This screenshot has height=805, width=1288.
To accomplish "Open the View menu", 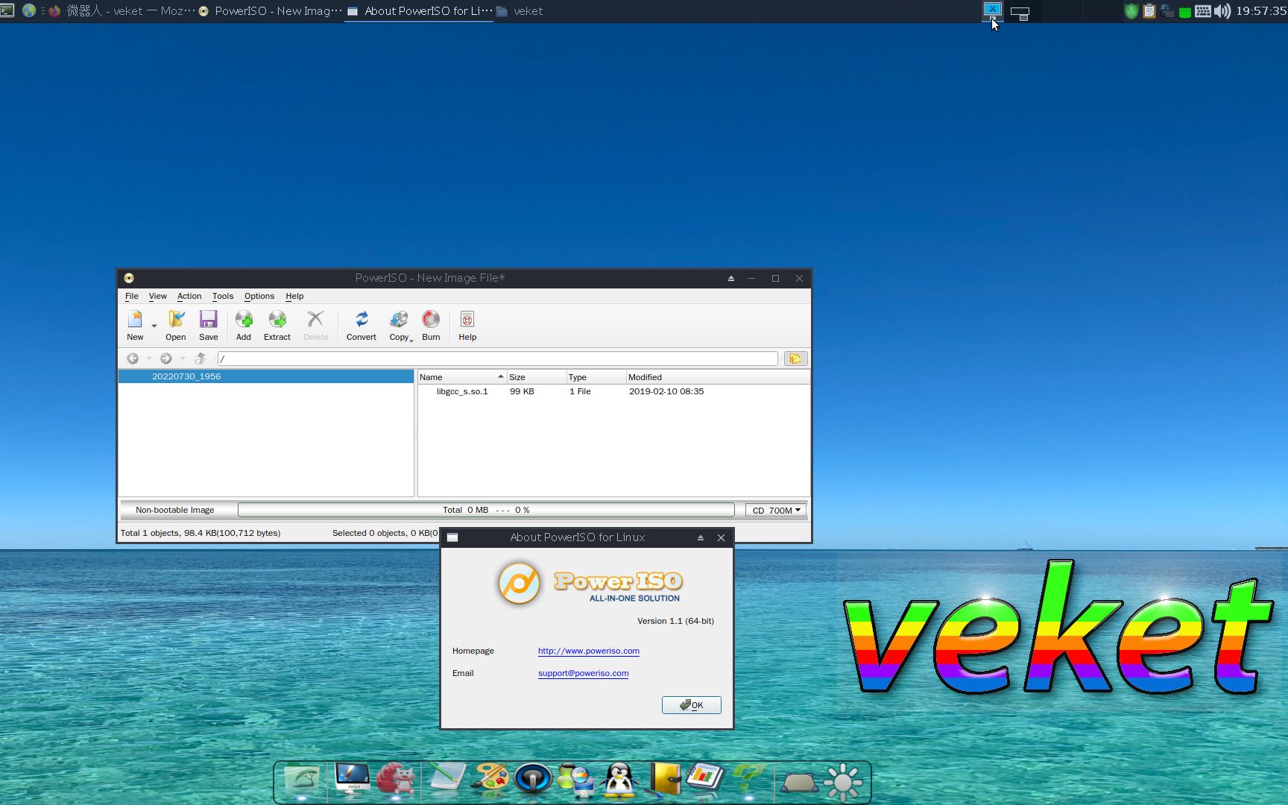I will pos(158,296).
